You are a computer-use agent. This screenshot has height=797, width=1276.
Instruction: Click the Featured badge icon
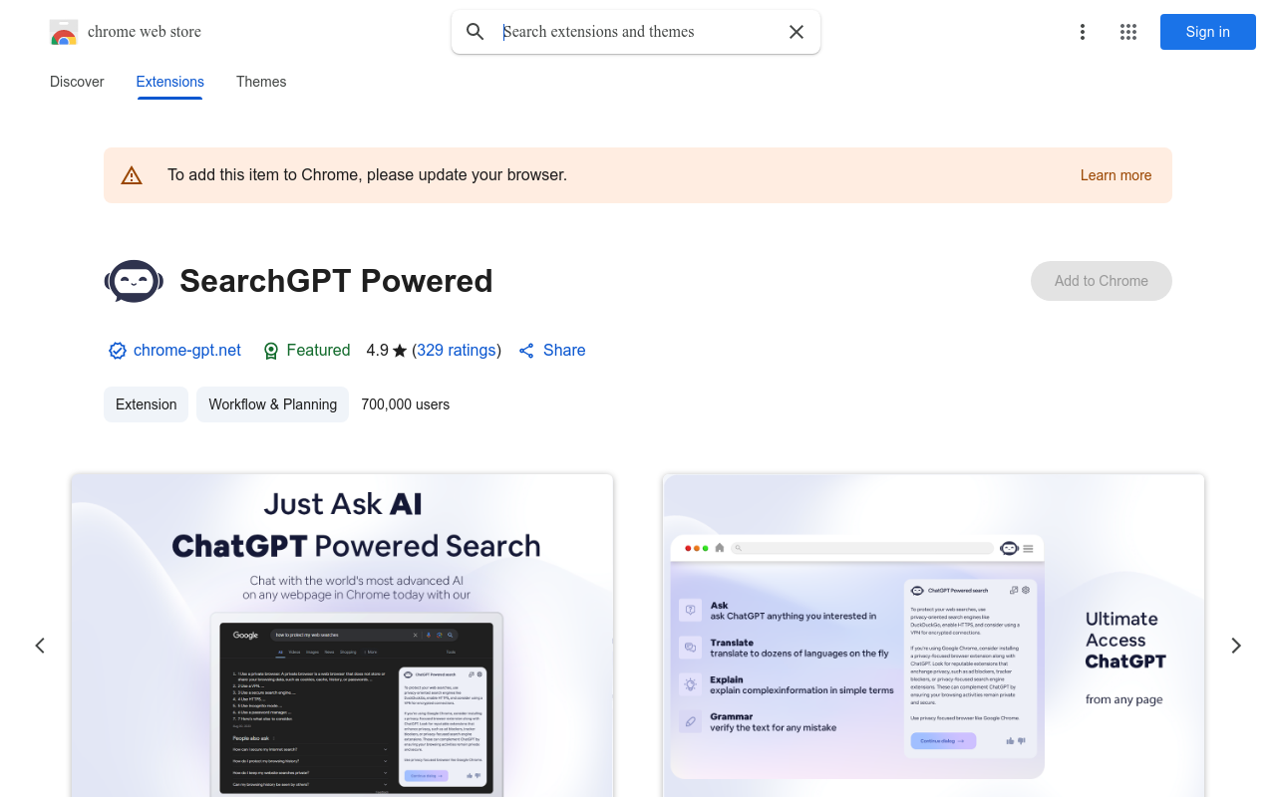[x=271, y=351]
